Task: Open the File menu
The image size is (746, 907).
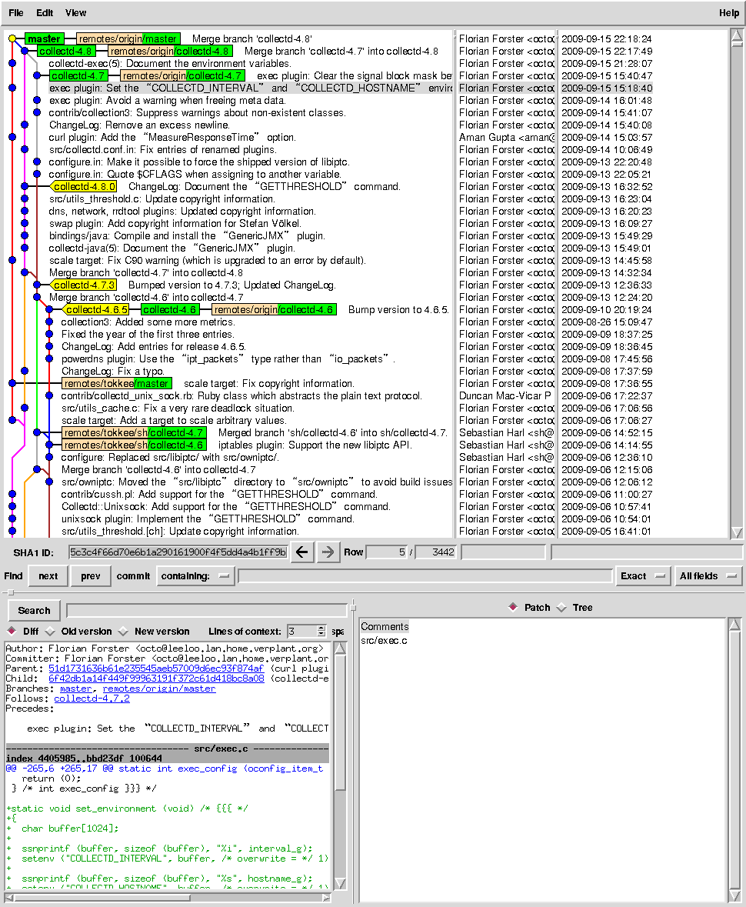Action: (16, 13)
